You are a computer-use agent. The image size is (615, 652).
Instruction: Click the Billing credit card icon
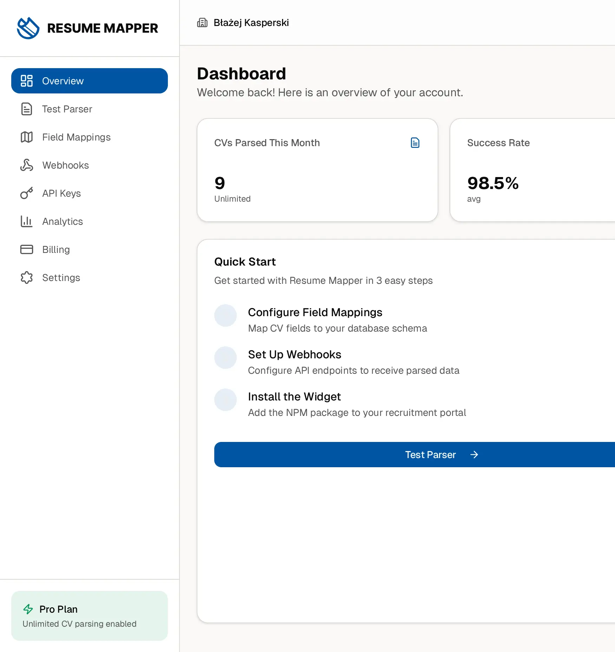click(27, 249)
